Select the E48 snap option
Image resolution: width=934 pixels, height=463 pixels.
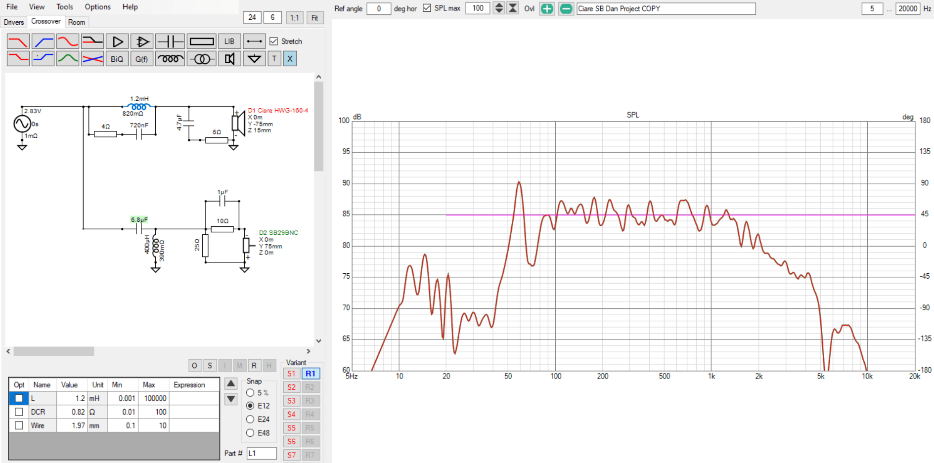pos(250,433)
